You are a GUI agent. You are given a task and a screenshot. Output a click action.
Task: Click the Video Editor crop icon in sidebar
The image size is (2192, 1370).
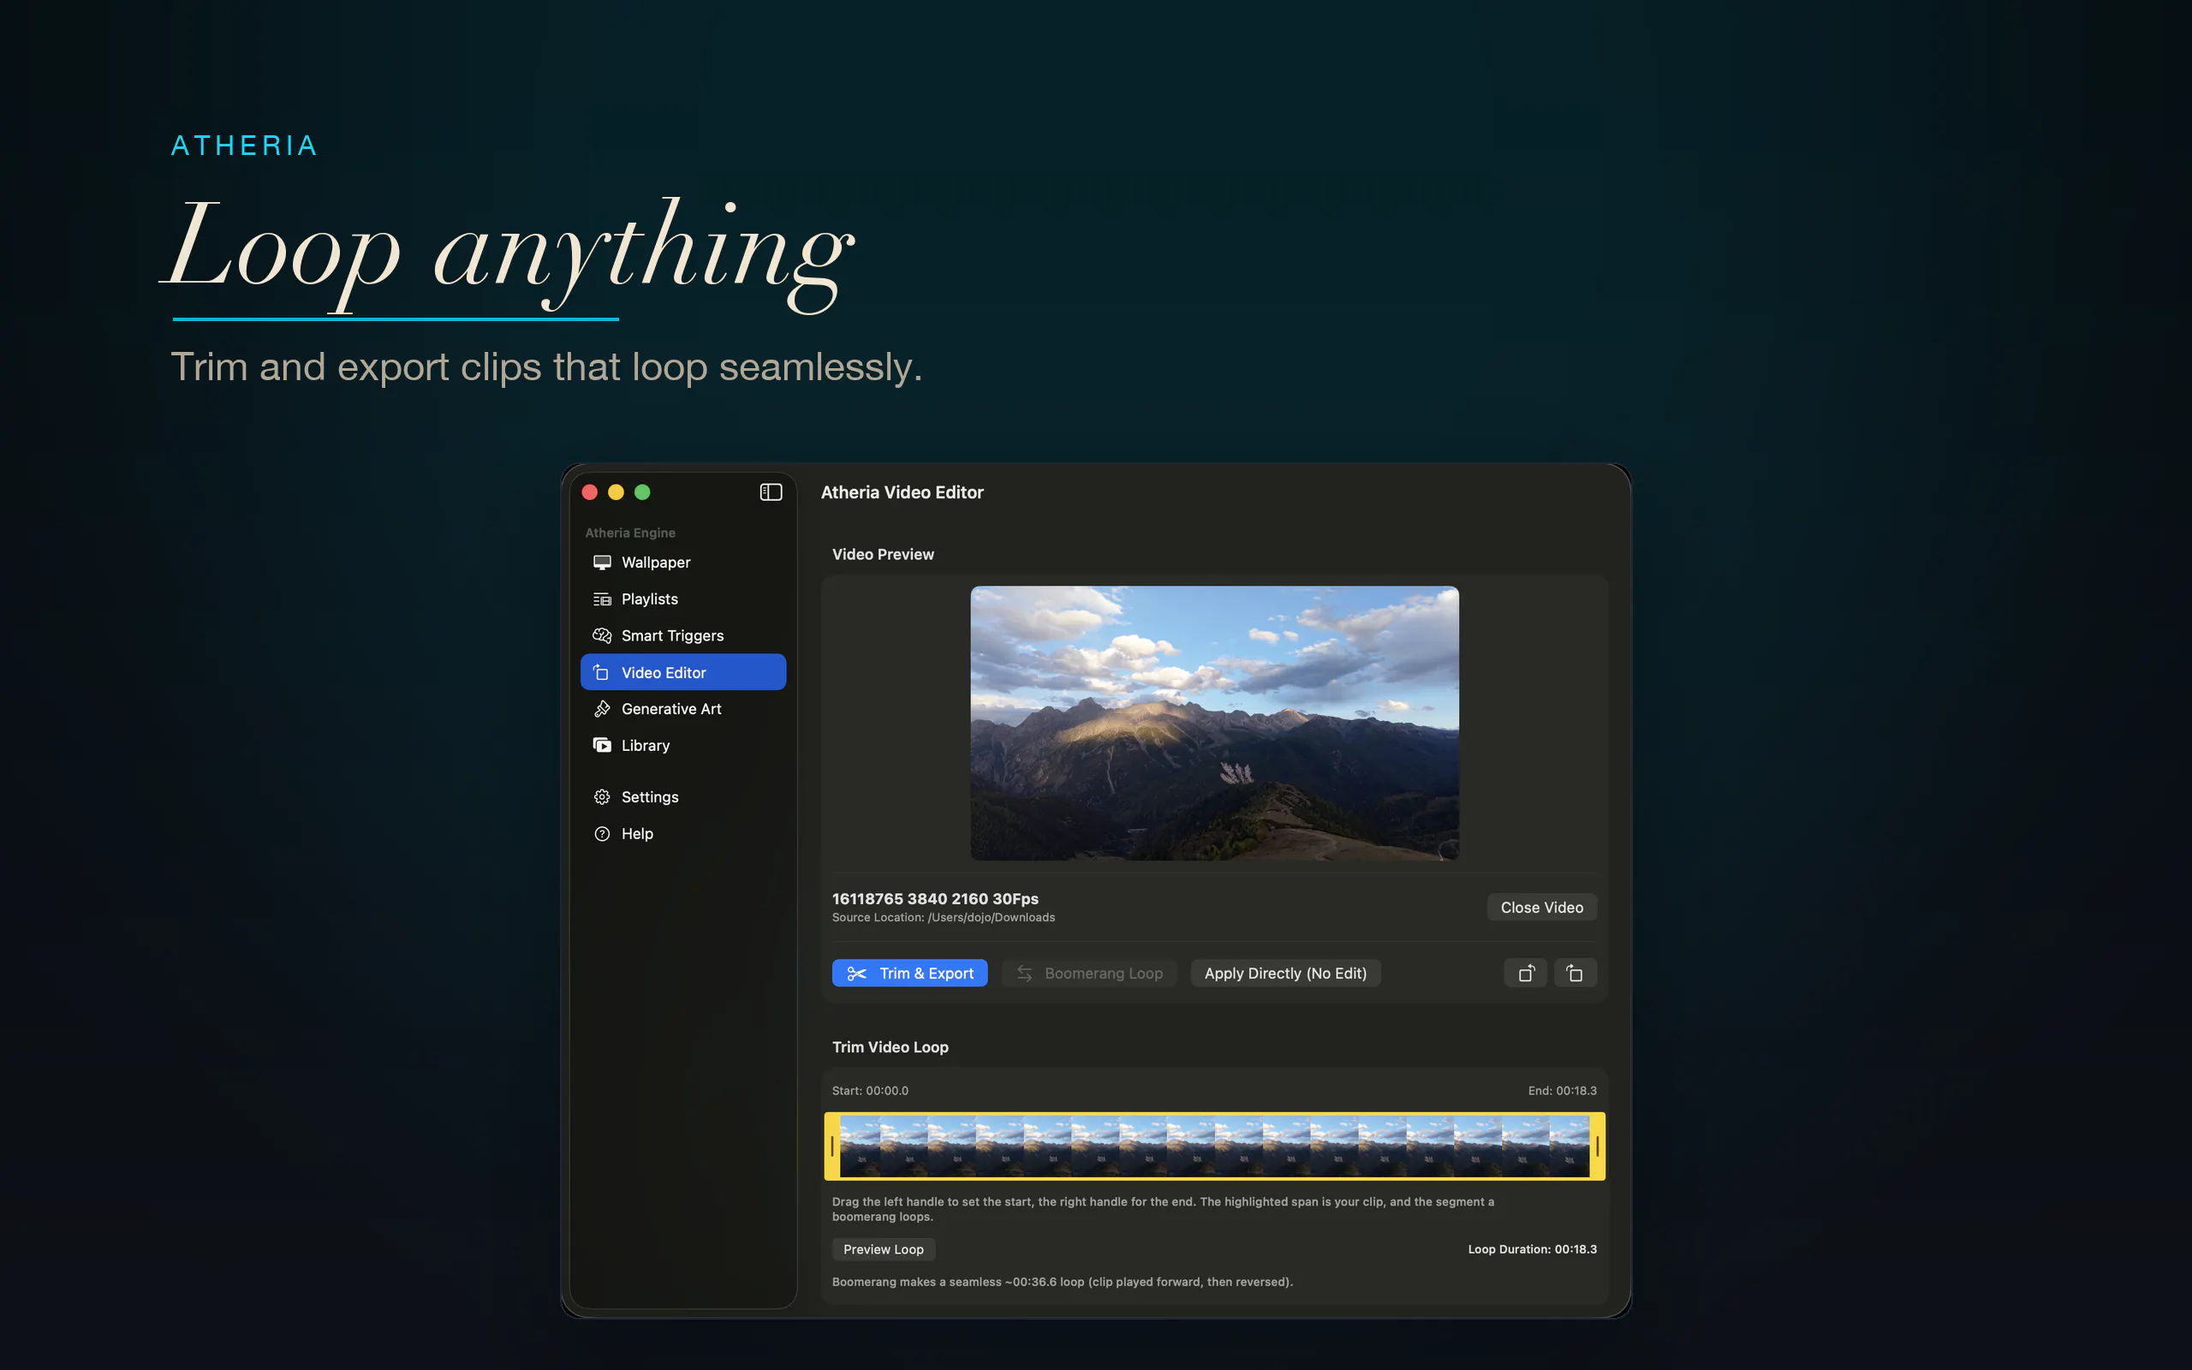pyautogui.click(x=601, y=672)
